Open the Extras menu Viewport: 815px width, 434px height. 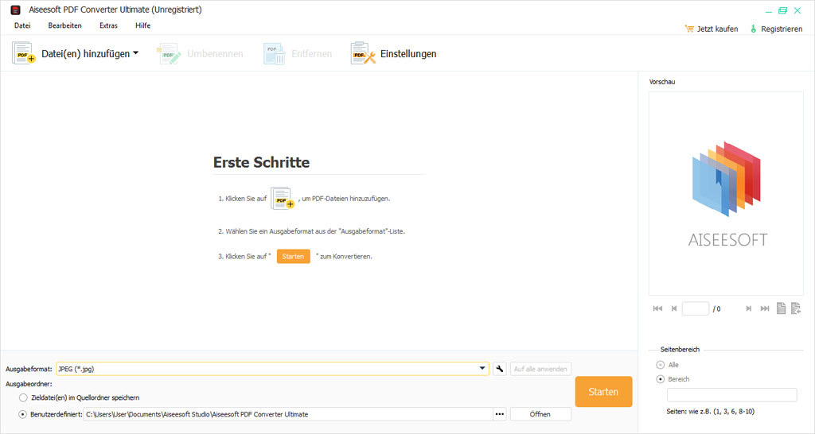click(x=108, y=25)
